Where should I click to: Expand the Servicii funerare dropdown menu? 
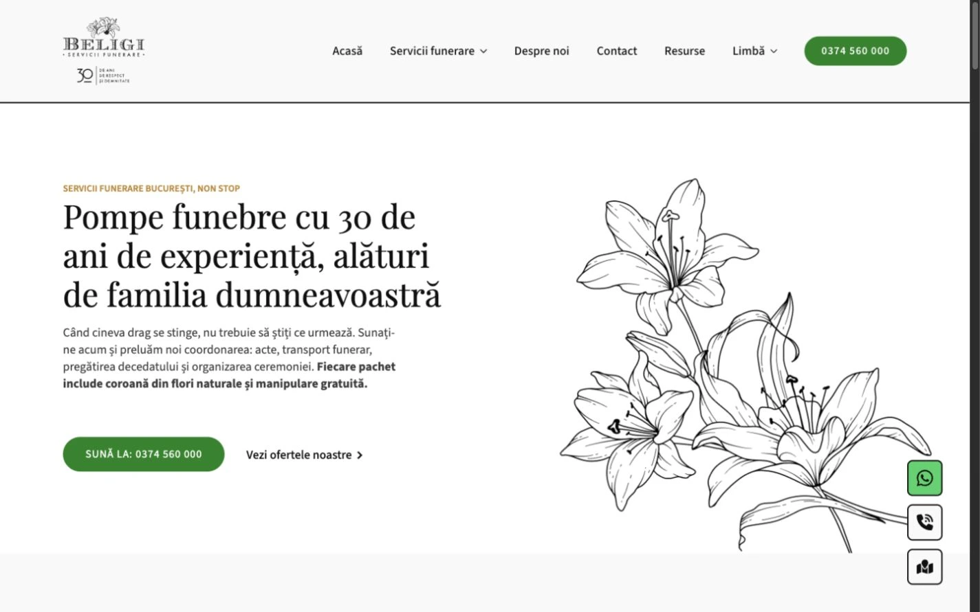(x=438, y=51)
